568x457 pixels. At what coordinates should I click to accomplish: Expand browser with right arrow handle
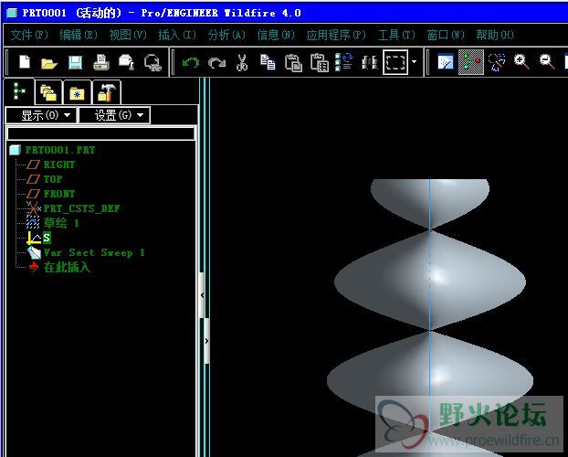[x=207, y=341]
